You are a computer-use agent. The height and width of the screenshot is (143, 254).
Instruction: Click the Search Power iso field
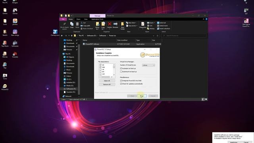pyautogui.click(x=184, y=36)
